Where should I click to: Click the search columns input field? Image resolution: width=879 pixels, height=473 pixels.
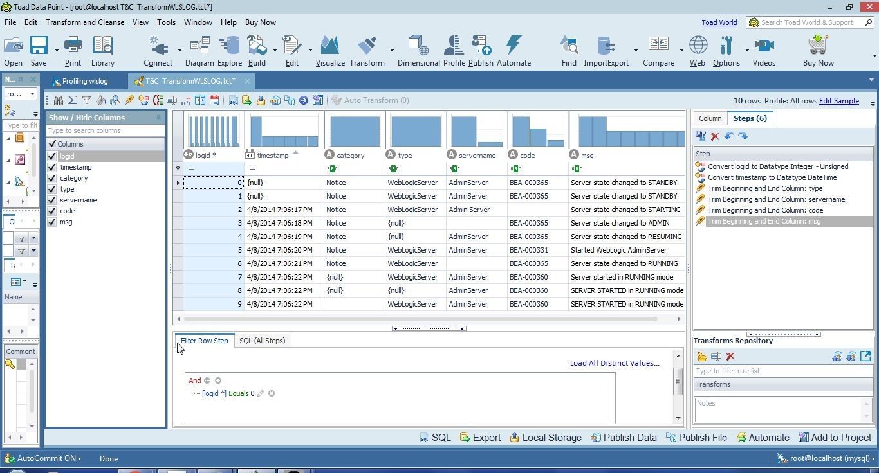point(105,130)
